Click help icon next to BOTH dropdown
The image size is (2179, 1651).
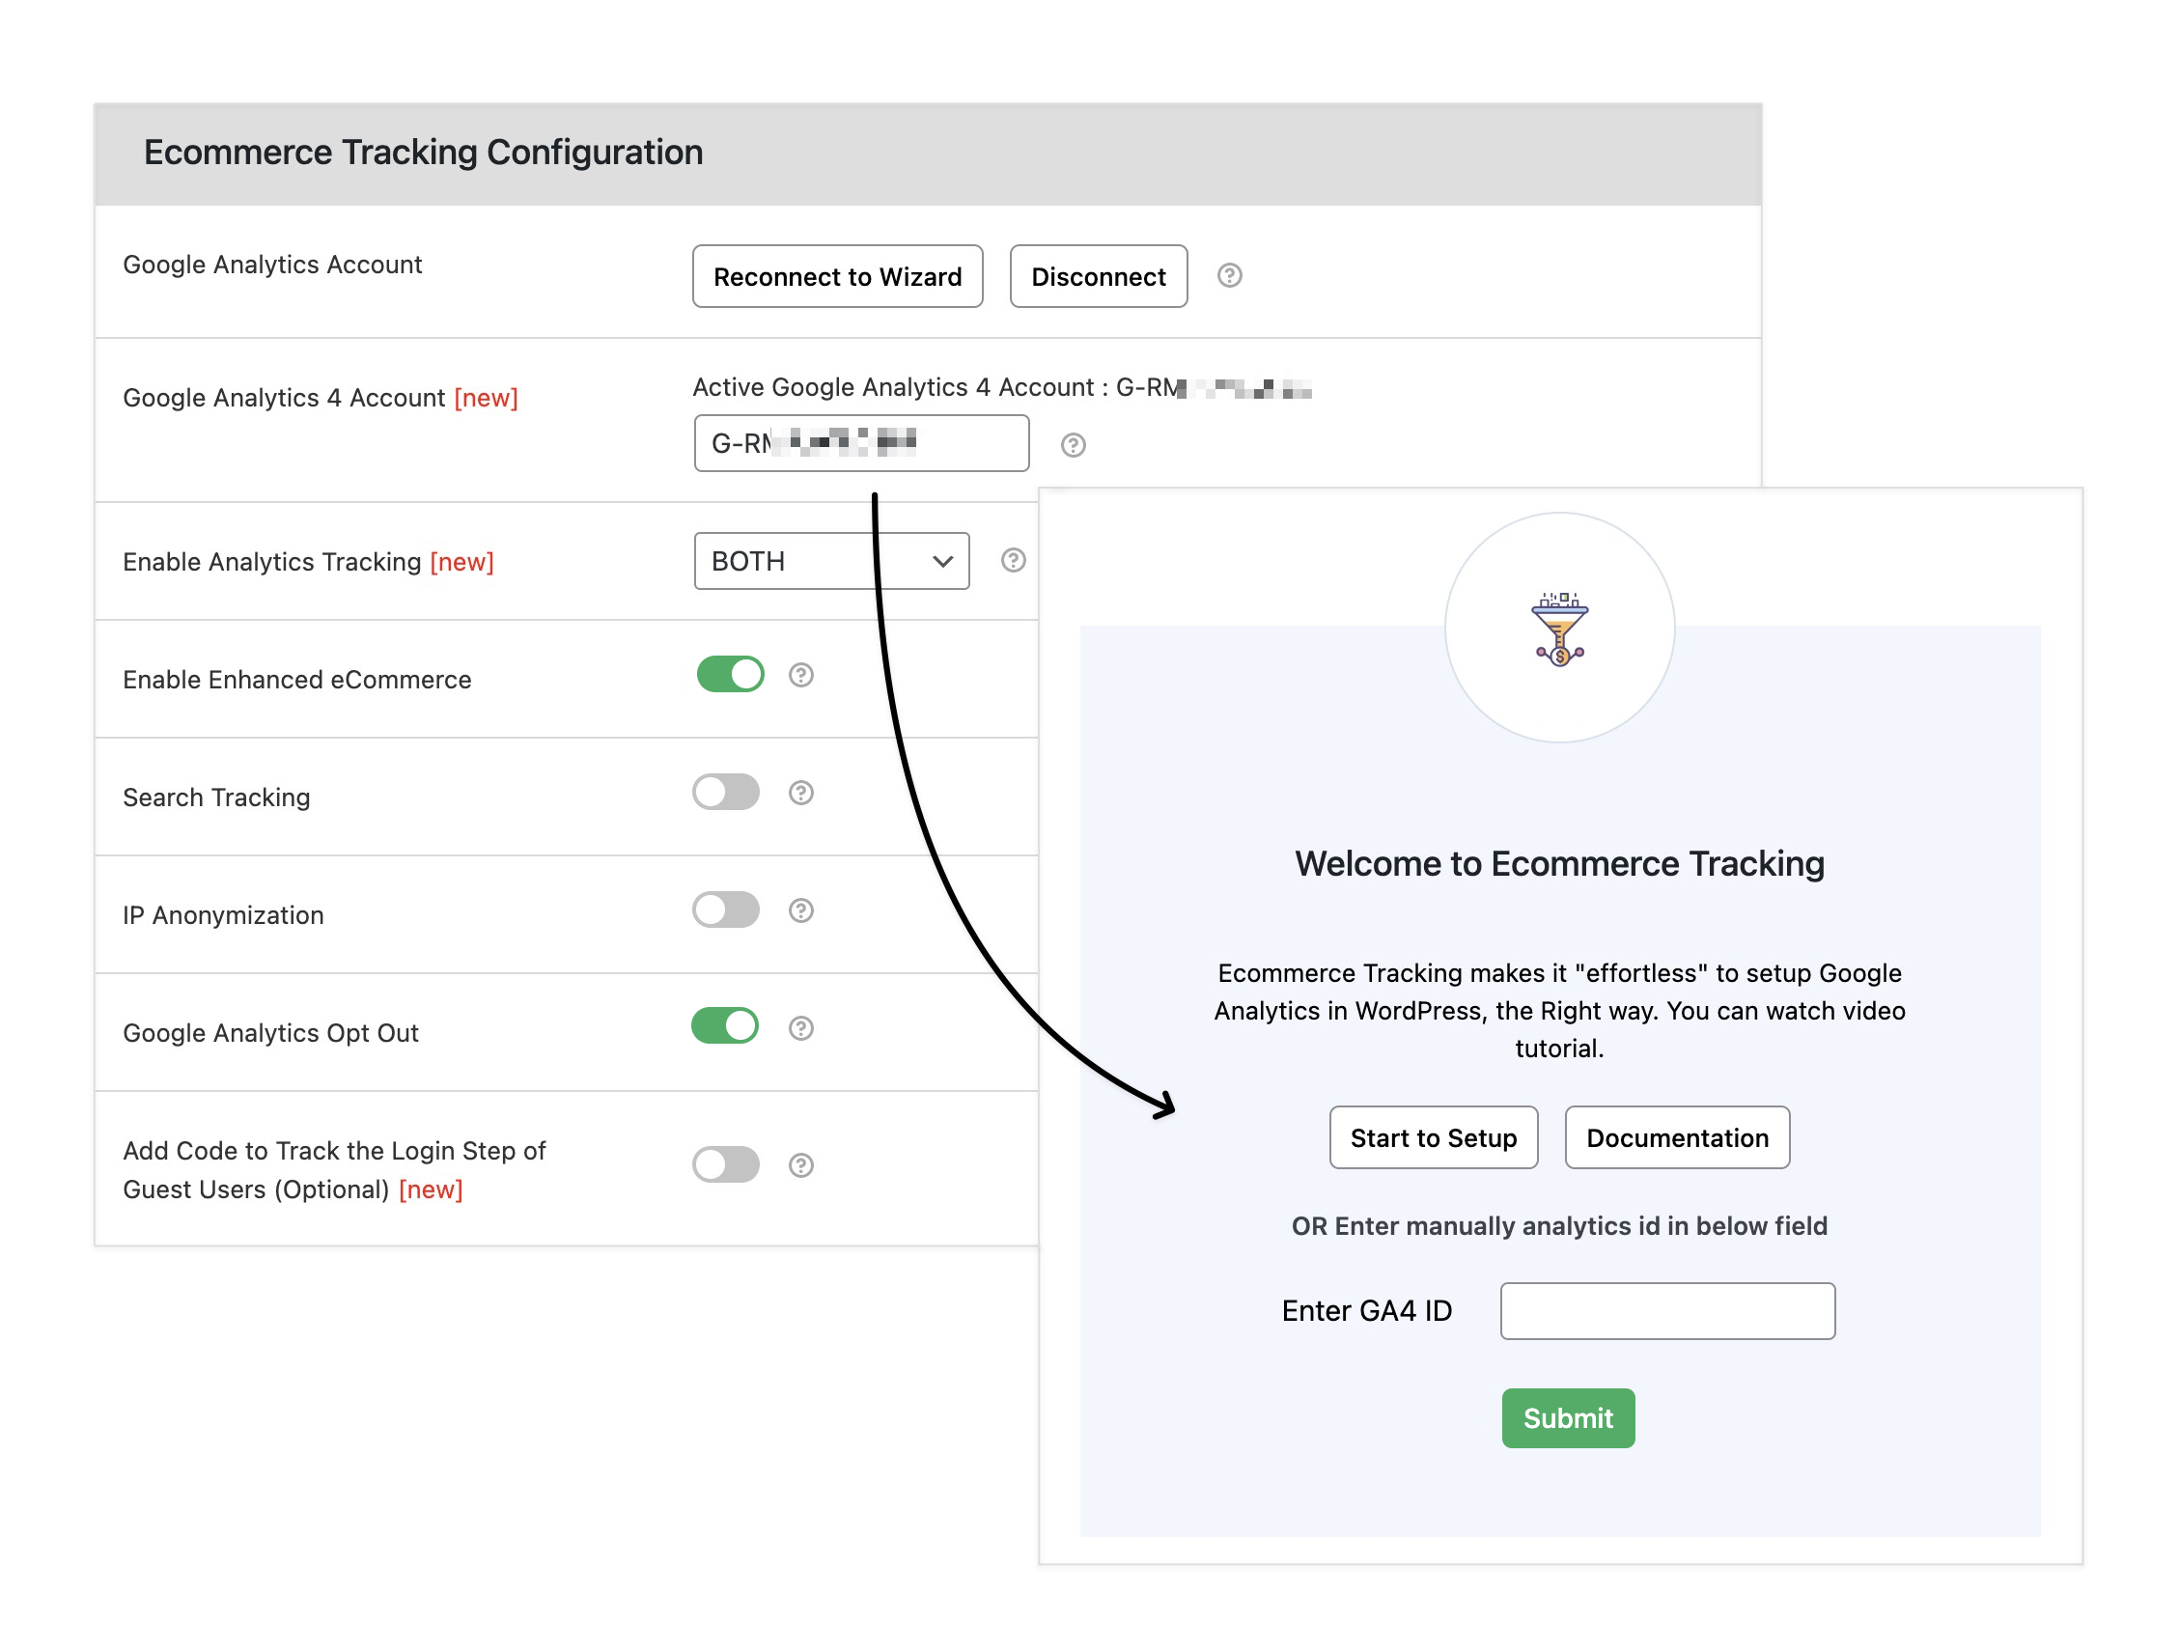(1013, 561)
